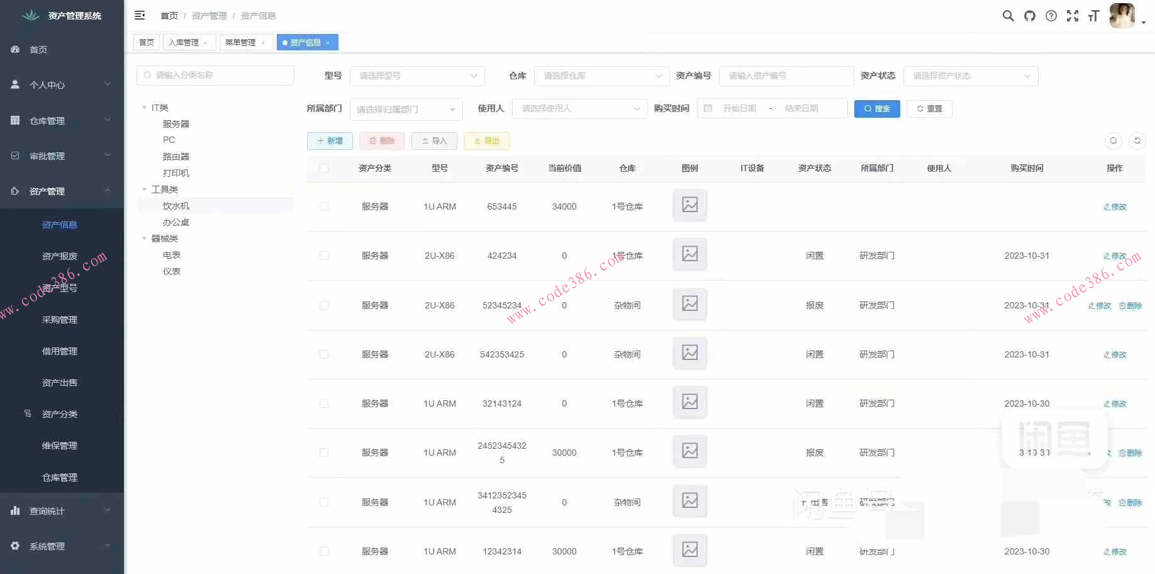The width and height of the screenshot is (1155, 574).
Task: Click 修改 on the first table row
Action: click(x=1115, y=206)
